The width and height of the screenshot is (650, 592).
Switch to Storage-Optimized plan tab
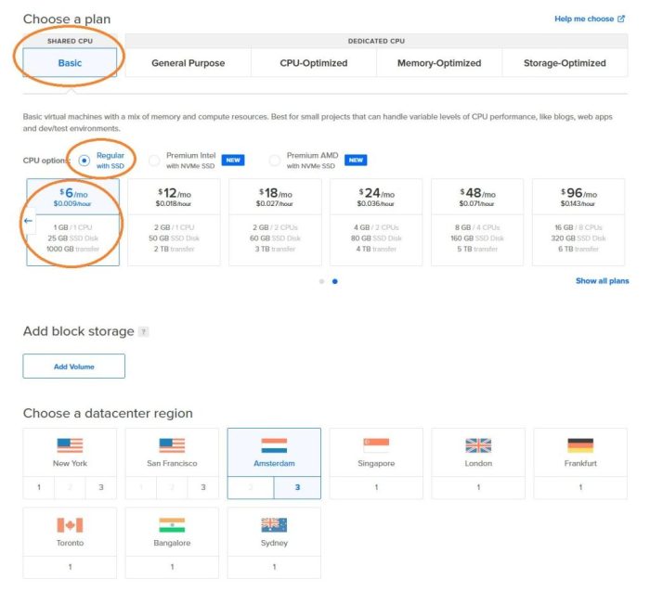pos(565,63)
